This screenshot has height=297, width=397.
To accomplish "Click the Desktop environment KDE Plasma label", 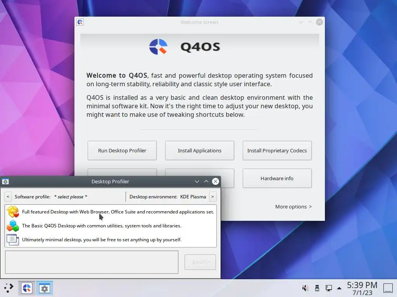I will point(167,197).
